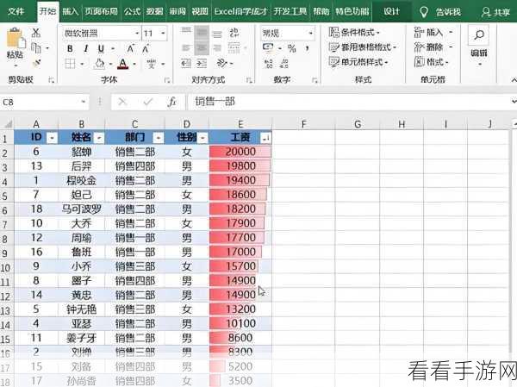Increase font size with larger A
Viewport: 517px width, 387px height.
131,49
